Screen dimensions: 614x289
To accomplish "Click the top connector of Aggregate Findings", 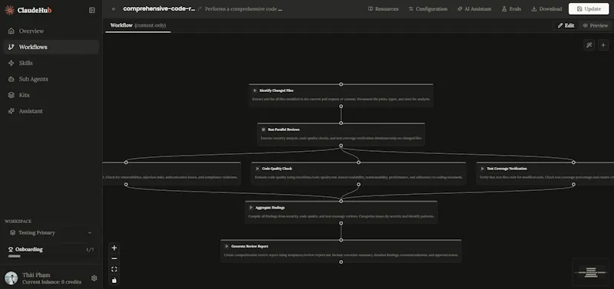I will pyautogui.click(x=341, y=201).
